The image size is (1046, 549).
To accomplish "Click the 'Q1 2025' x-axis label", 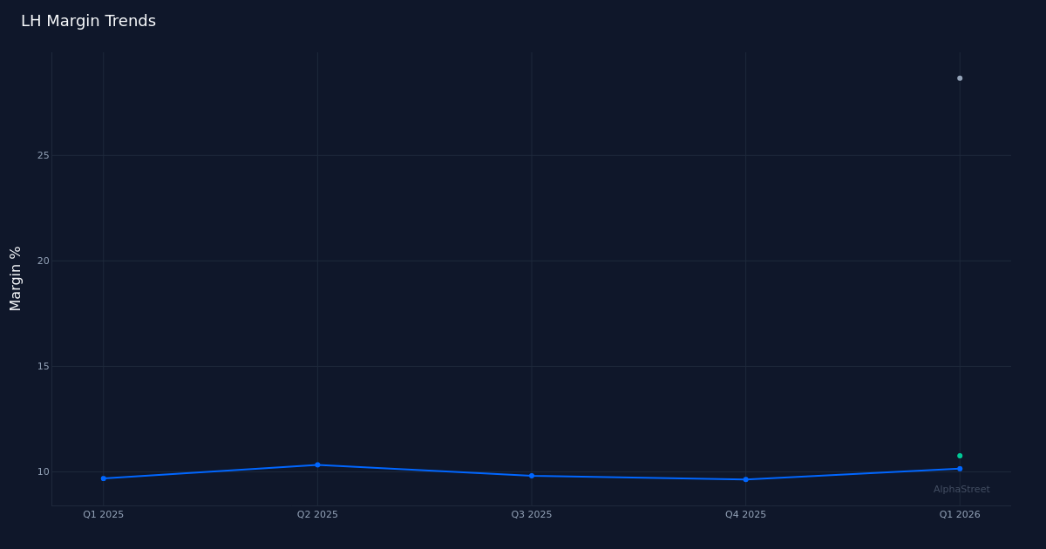I will pos(104,515).
